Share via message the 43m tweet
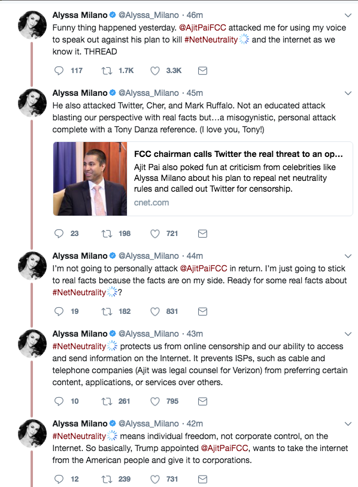This screenshot has height=487, width=358. (x=202, y=401)
